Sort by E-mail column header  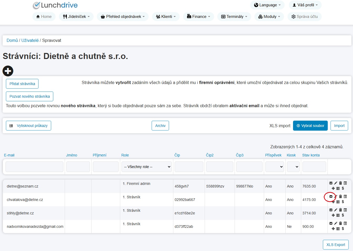pyautogui.click(x=9, y=155)
